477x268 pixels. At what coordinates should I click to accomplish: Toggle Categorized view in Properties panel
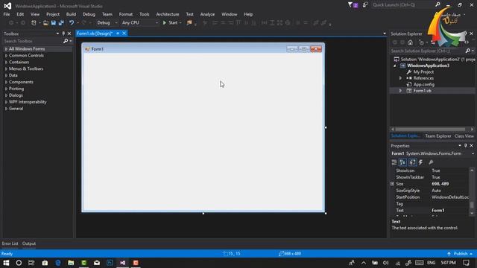coord(394,162)
